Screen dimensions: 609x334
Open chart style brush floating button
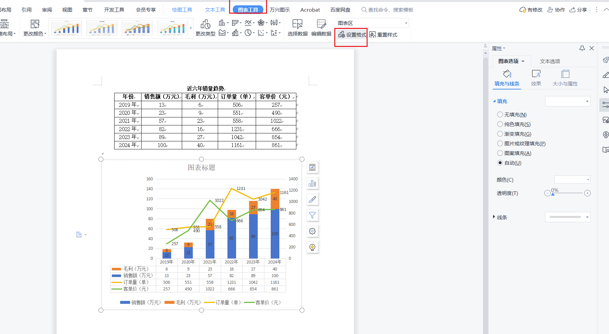point(312,200)
